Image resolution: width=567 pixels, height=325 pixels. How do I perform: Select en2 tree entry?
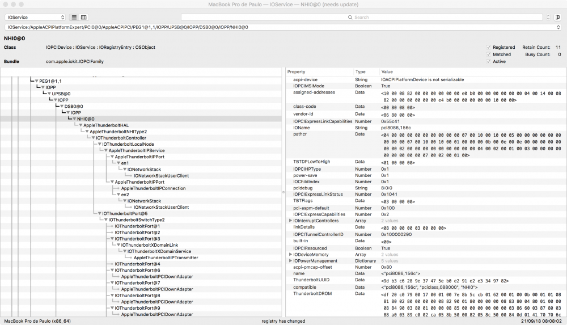coord(125,195)
